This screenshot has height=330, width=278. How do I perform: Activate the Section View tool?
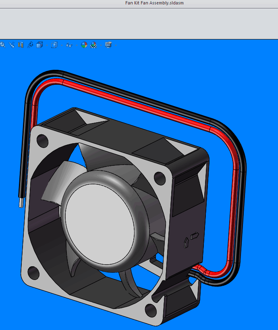click(21, 45)
